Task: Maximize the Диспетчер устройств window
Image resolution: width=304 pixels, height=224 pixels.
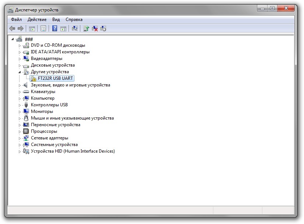Action: click(272, 8)
